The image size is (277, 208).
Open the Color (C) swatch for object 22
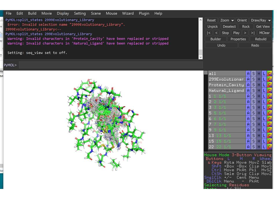[x=269, y=147]
